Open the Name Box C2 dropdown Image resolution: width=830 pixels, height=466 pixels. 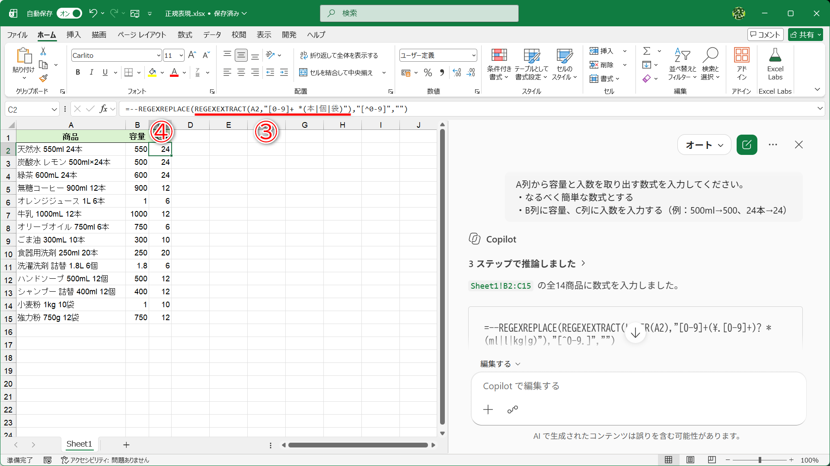(x=54, y=110)
